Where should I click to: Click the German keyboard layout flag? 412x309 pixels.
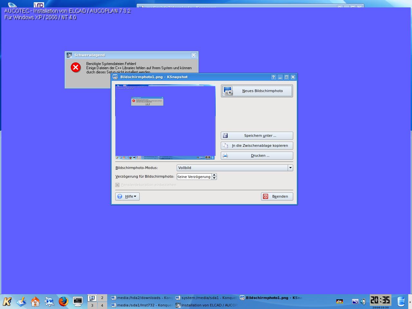[x=339, y=302]
